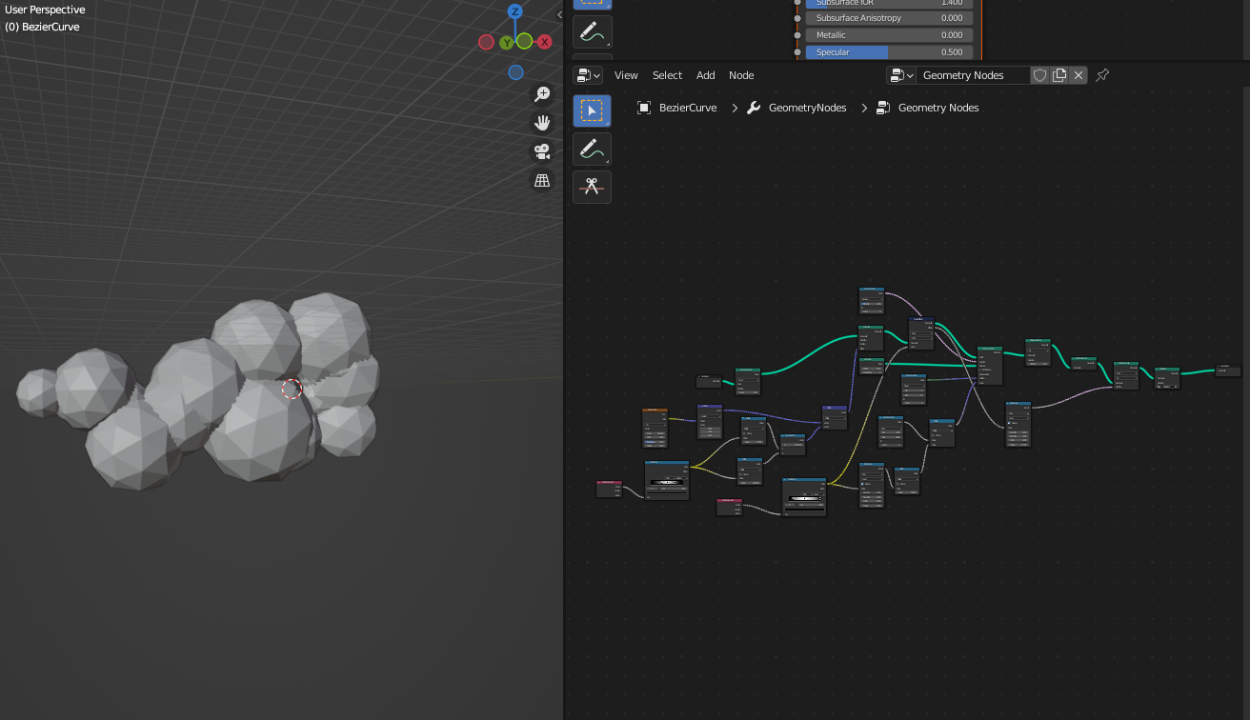Click the negative Z axis gizmo circle
The image size is (1250, 720).
[x=515, y=72]
